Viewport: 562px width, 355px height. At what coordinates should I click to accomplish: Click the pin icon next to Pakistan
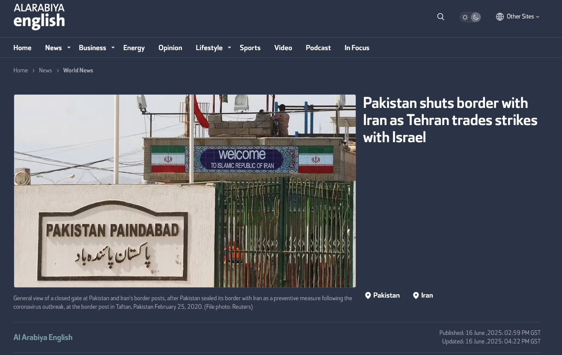tap(368, 295)
